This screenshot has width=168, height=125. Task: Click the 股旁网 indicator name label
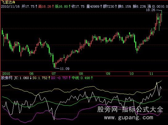pos(7,78)
